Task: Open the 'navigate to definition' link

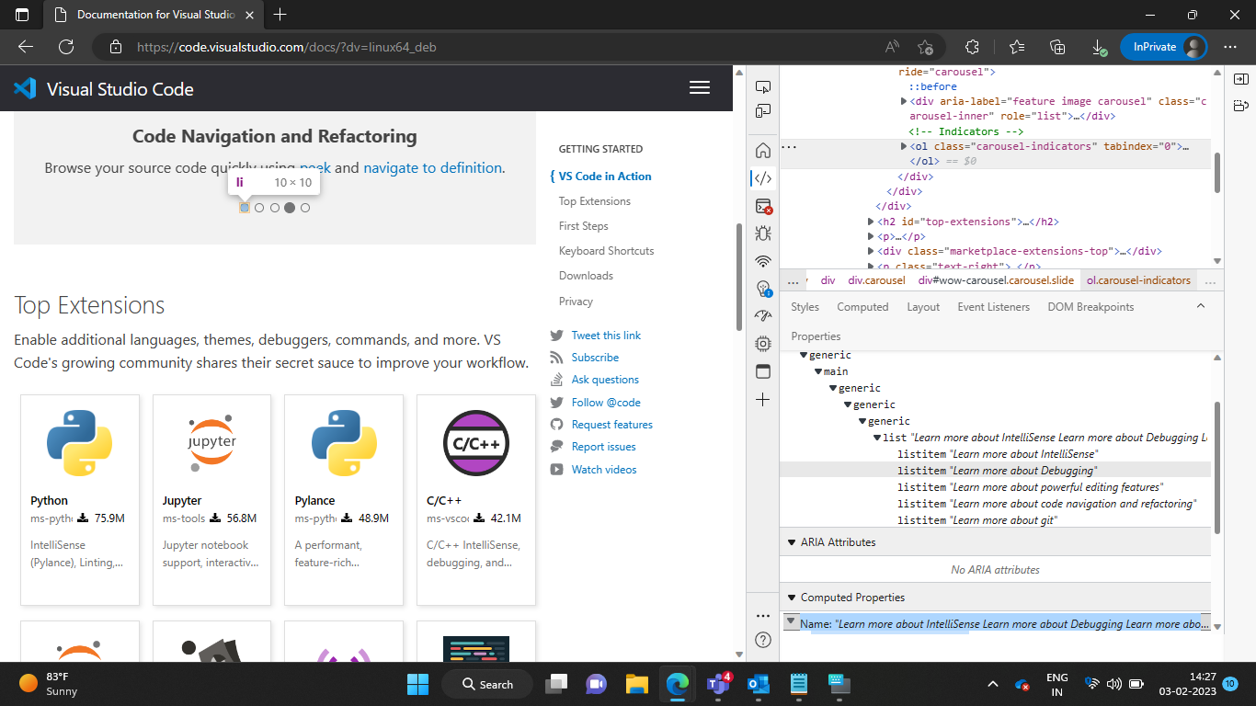Action: (432, 167)
